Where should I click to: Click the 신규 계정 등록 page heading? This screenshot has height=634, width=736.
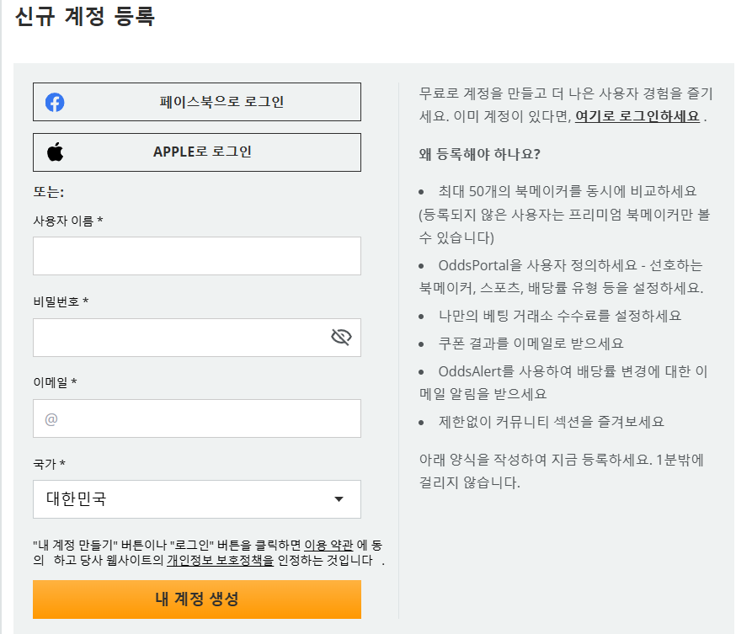(x=85, y=17)
